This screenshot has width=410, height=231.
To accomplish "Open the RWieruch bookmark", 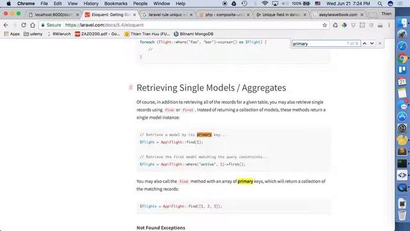I will click(x=59, y=34).
